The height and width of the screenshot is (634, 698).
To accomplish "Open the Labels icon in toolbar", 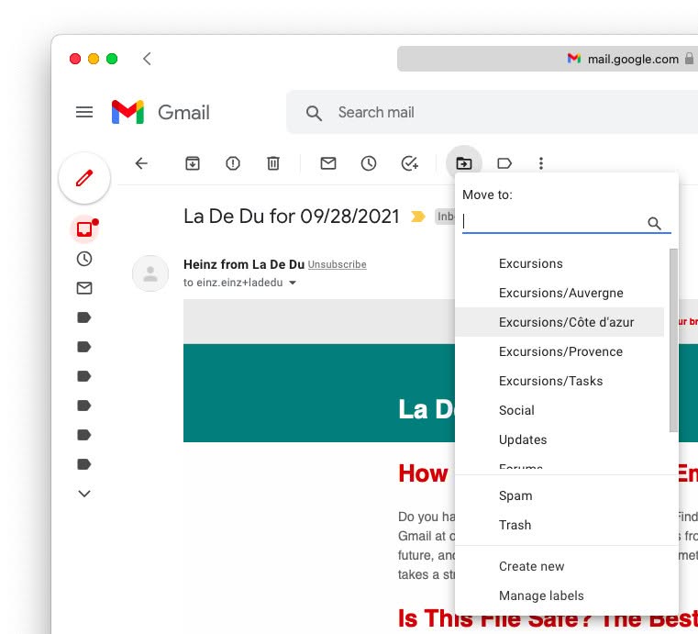I will tap(504, 163).
